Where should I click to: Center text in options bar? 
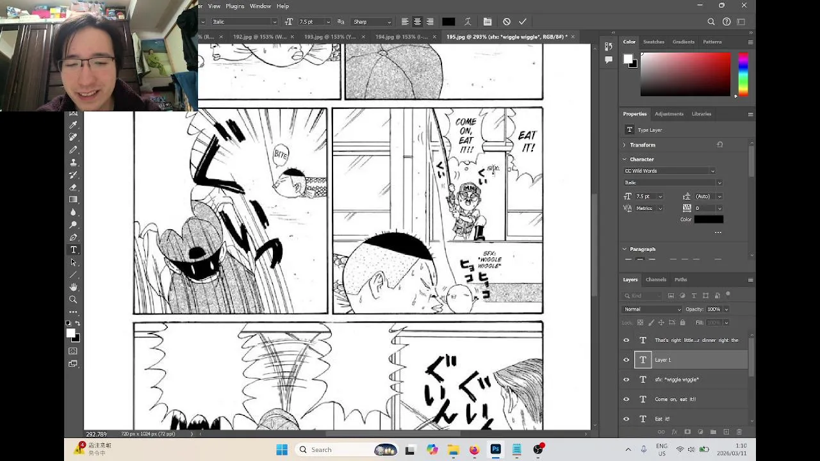[x=417, y=22]
